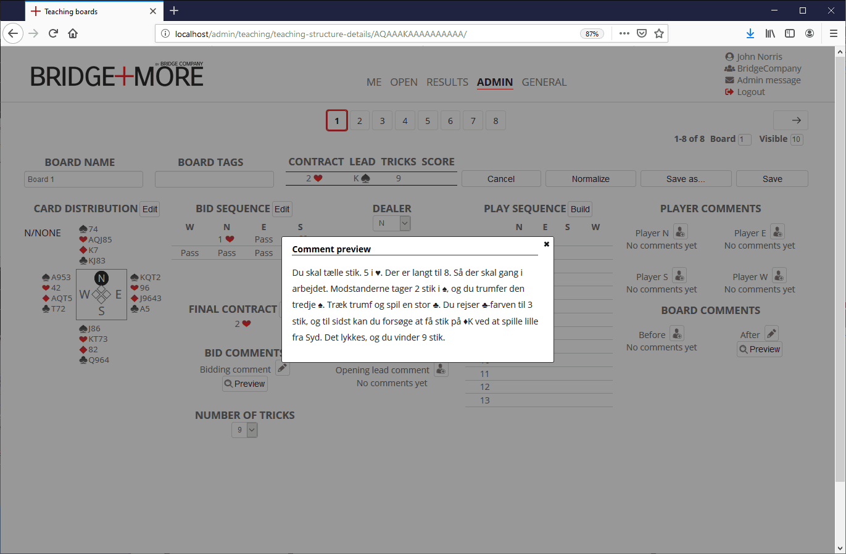Close the Comment preview popup
846x554 pixels.
(546, 244)
